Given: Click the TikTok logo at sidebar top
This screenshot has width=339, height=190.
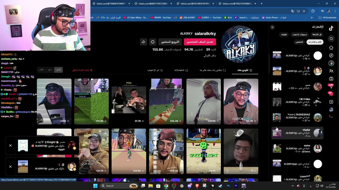Looking at the screenshot, I should click(x=331, y=28).
